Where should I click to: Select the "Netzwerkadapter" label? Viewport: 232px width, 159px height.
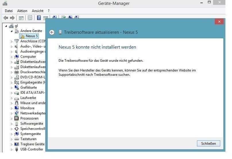[x=33, y=113]
